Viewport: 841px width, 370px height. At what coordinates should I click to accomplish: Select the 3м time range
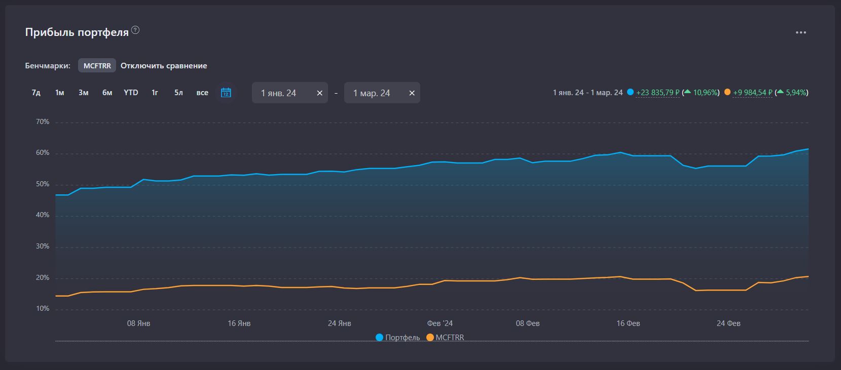point(84,93)
